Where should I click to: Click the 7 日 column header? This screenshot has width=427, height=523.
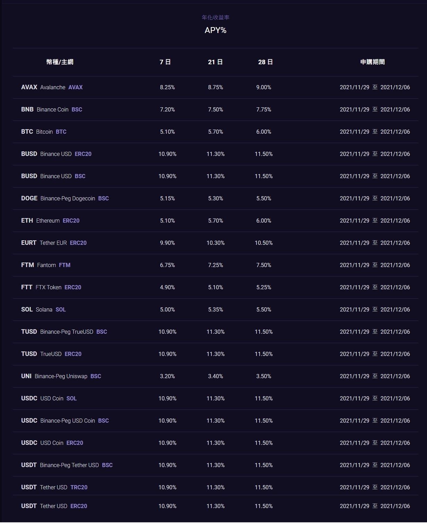[165, 62]
